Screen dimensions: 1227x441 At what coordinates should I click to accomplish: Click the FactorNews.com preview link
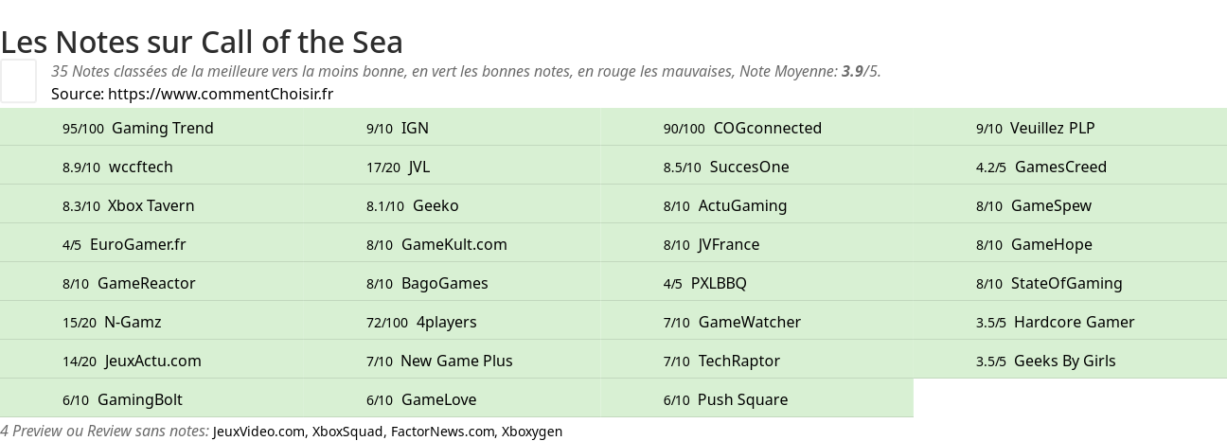click(x=443, y=432)
